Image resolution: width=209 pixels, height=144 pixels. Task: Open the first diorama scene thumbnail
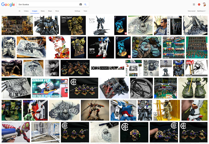pyautogui.click(x=17, y=25)
